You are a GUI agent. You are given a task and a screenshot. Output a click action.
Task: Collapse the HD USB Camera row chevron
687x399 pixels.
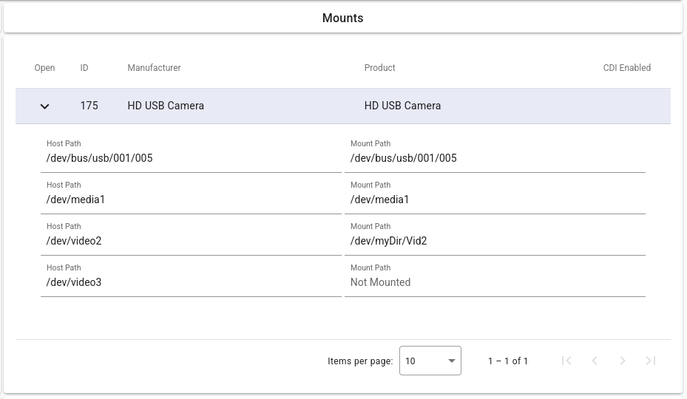pyautogui.click(x=44, y=106)
